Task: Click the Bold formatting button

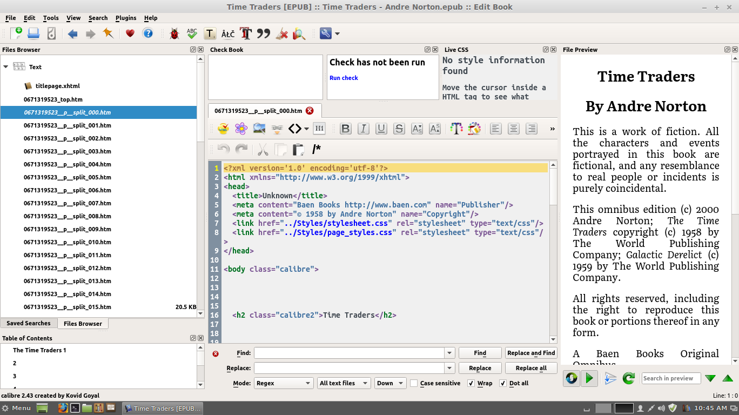Action: 346,129
